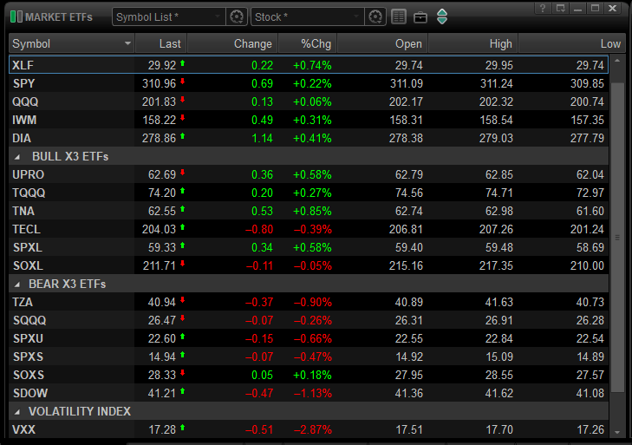The image size is (632, 445).
Task: Open the Symbol List dropdown
Action: (x=169, y=16)
